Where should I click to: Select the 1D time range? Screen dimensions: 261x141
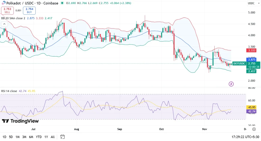pyautogui.click(x=4, y=137)
